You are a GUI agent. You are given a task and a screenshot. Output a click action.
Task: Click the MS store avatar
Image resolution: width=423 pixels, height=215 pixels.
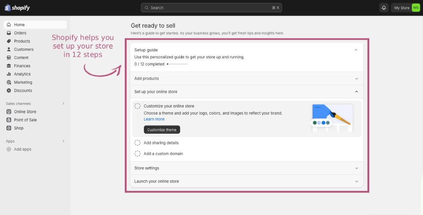pyautogui.click(x=416, y=8)
